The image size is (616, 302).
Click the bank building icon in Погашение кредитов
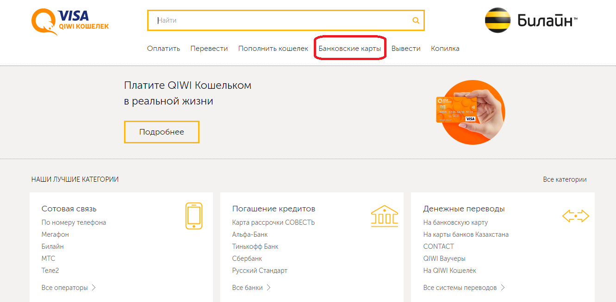point(384,216)
